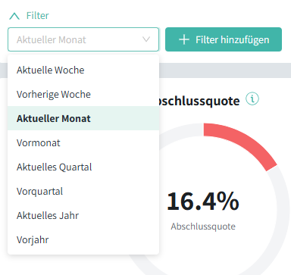Focus the Aktueller Monat combo box field

click(83, 39)
